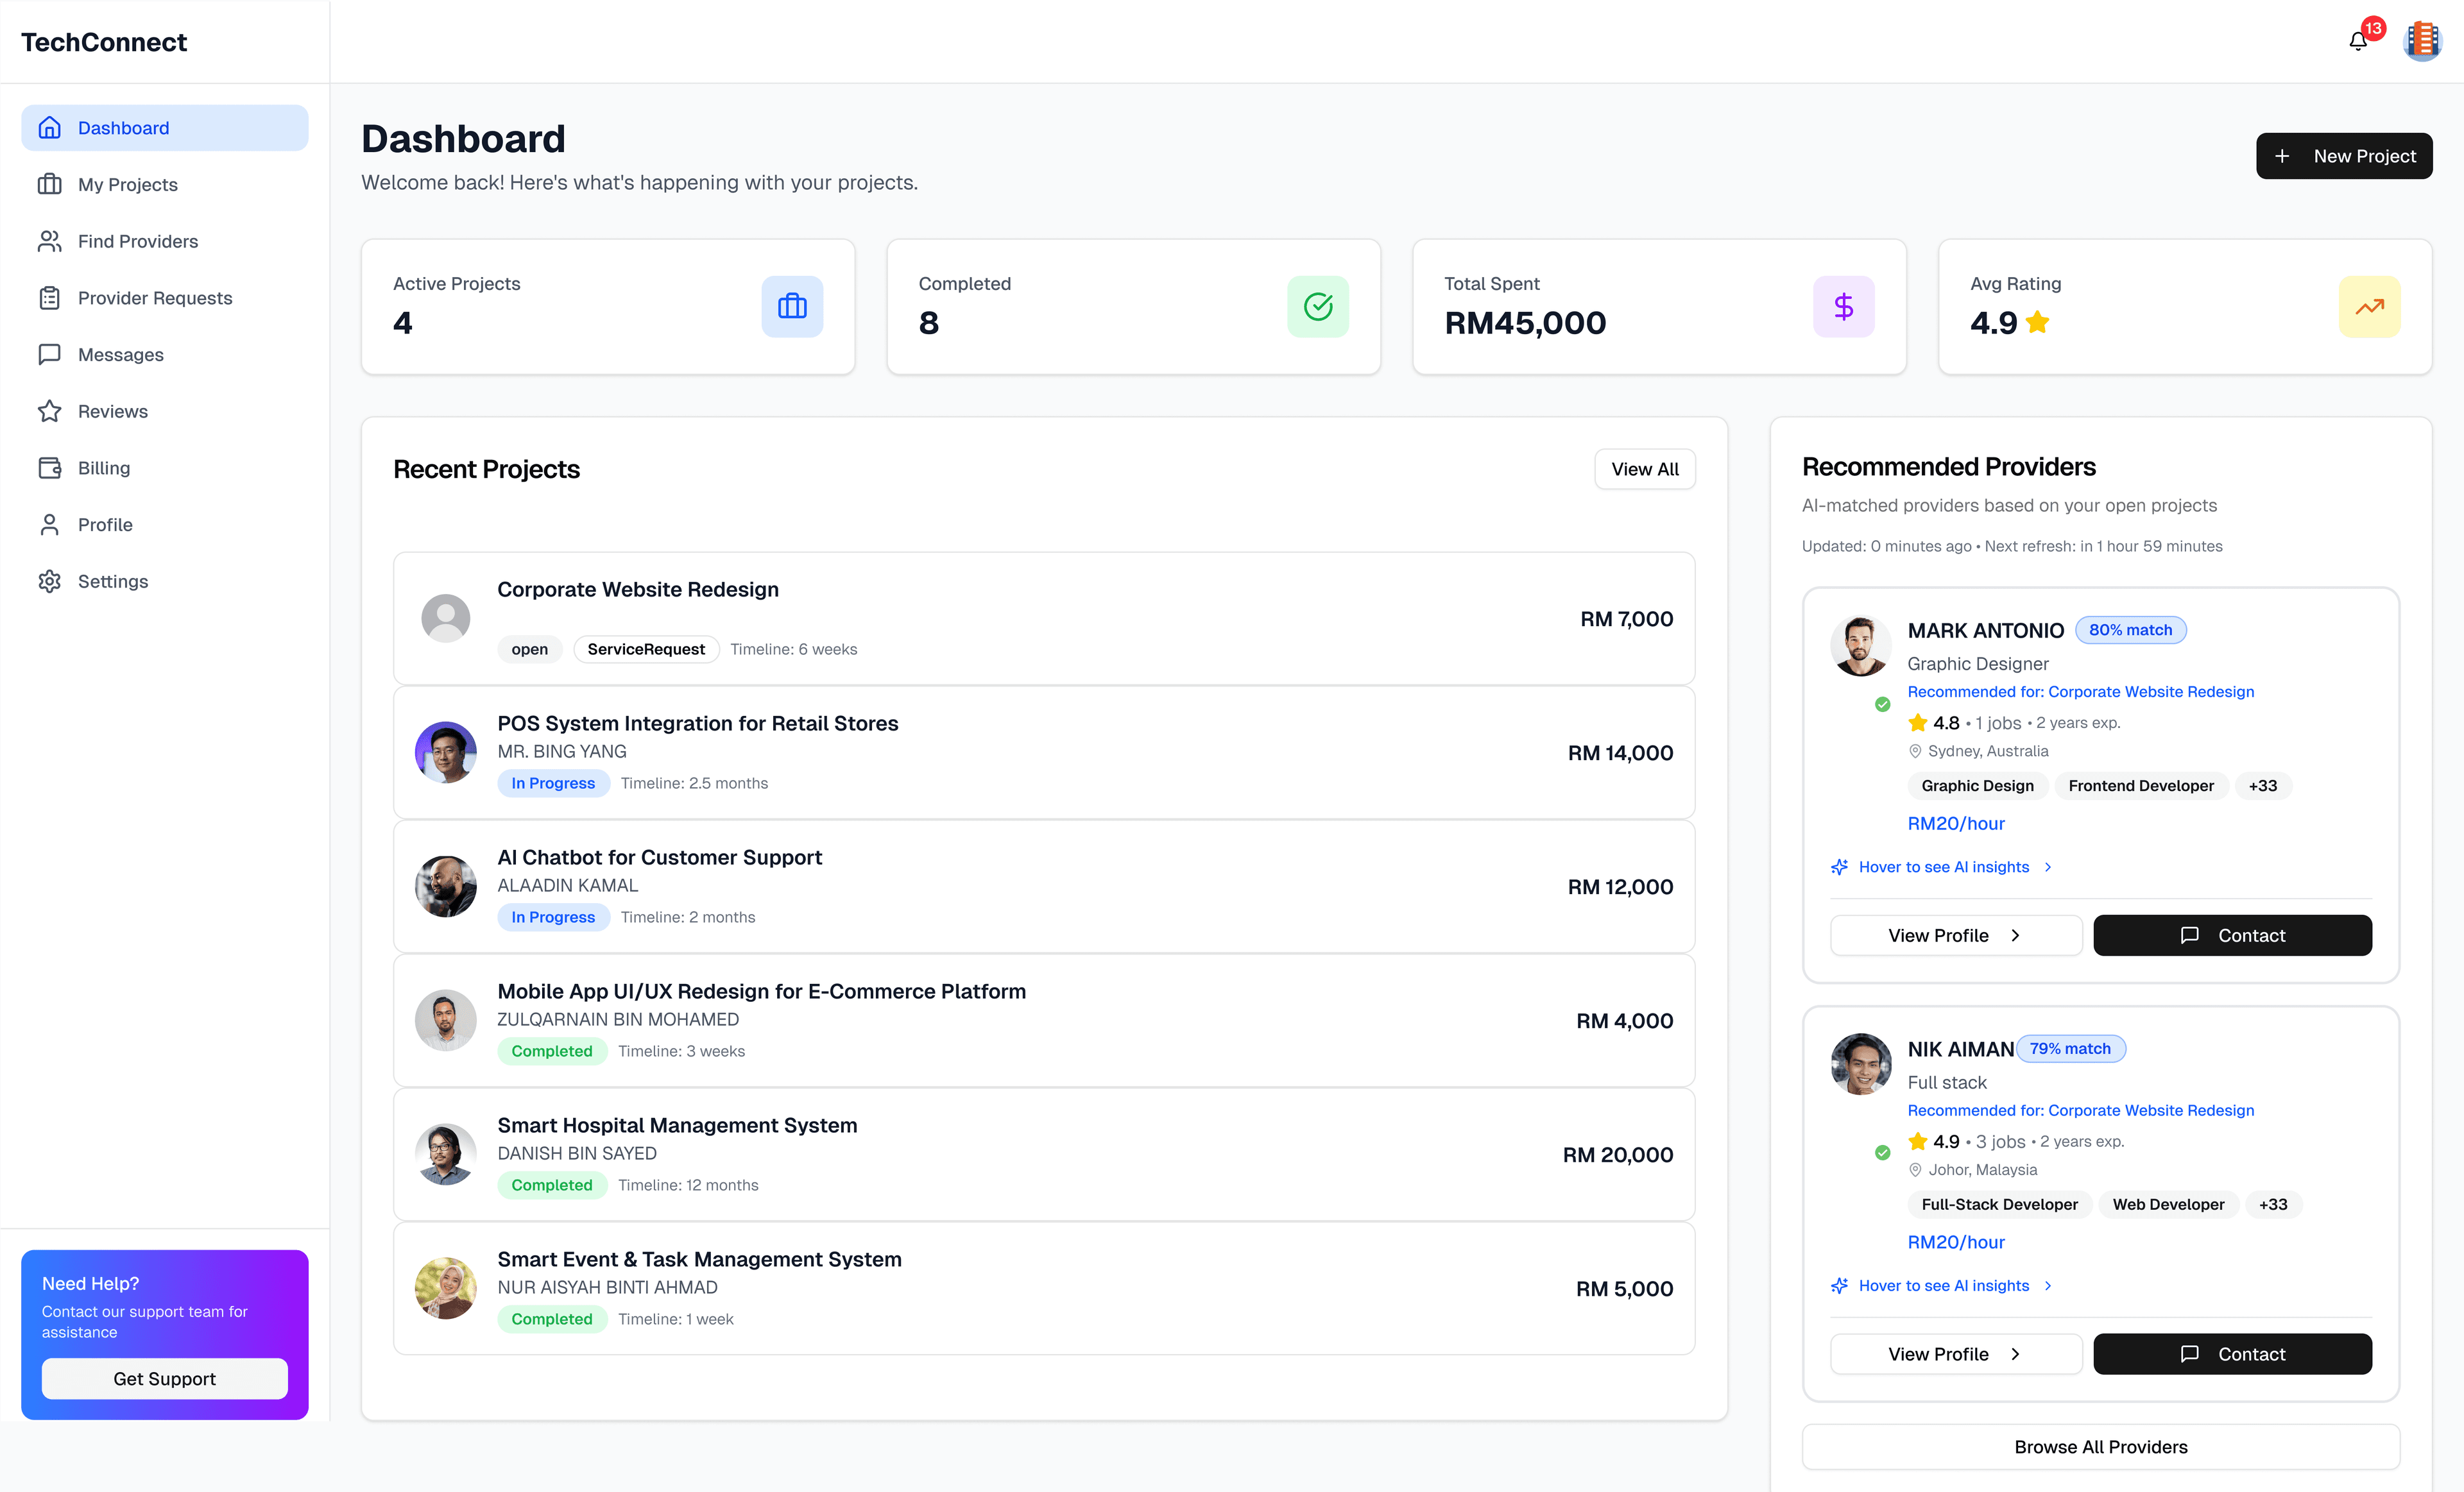This screenshot has width=2464, height=1492.
Task: Click the My Projects briefcase icon
Action: point(50,184)
